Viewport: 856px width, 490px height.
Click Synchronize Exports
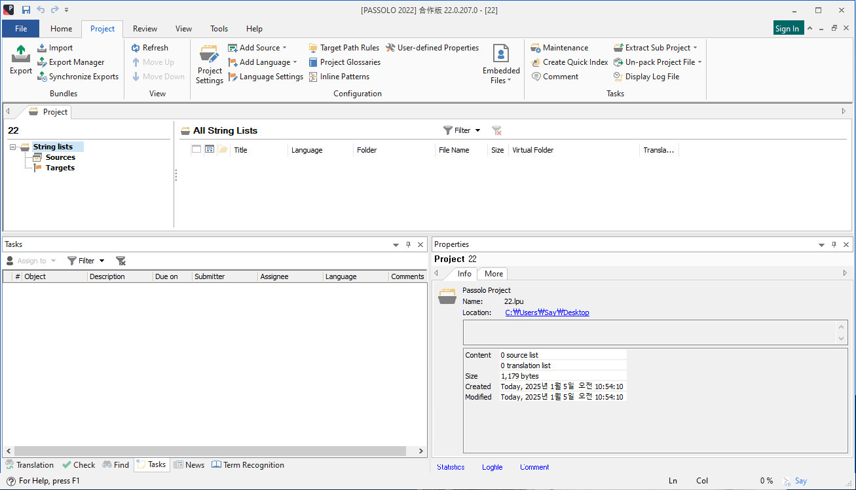[77, 77]
